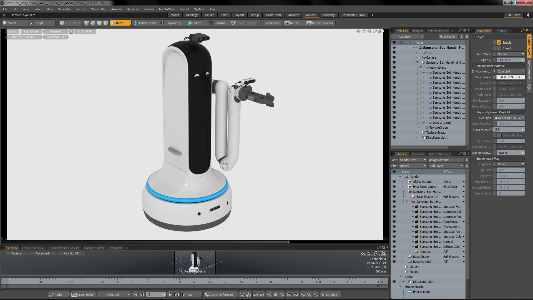Image resolution: width=533 pixels, height=300 pixels.
Task: Toggle visibility of Base Material layer
Action: [394, 262]
